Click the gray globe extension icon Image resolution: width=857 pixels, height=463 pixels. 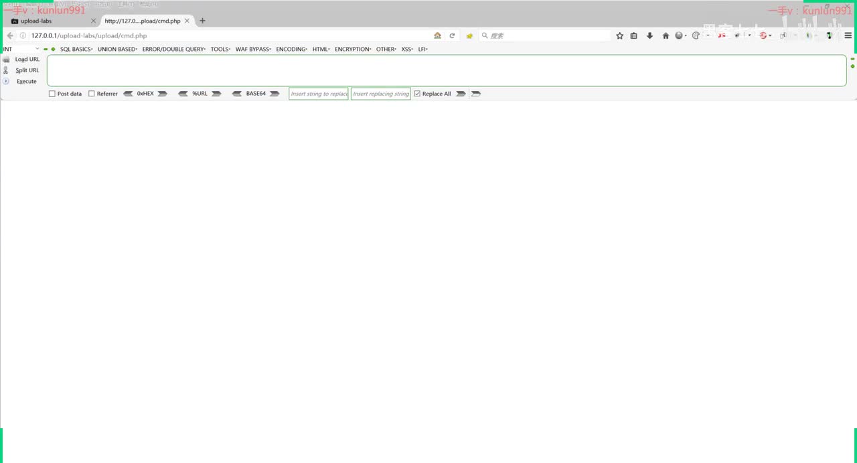(x=679, y=35)
